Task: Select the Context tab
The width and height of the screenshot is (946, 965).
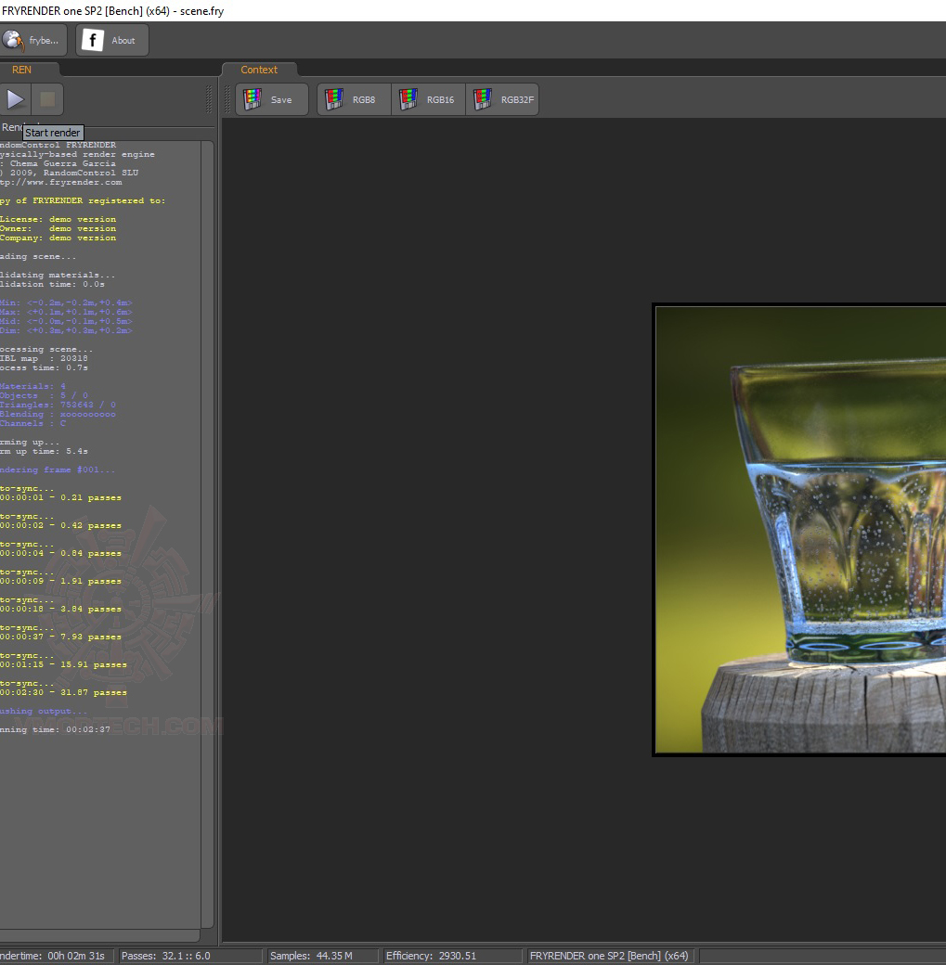Action: 259,70
